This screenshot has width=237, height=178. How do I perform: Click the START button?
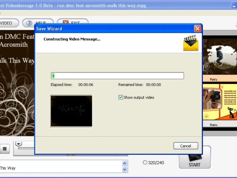click(x=195, y=161)
